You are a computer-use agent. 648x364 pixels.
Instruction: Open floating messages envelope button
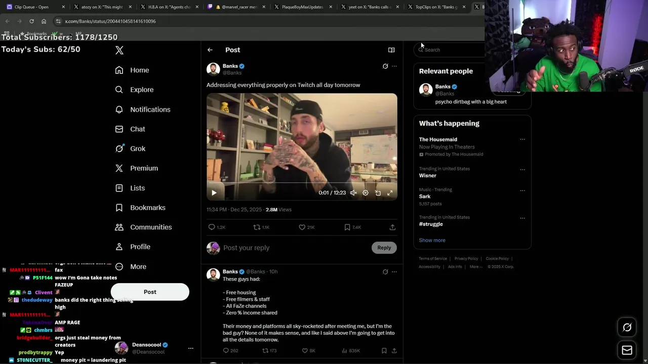627,350
